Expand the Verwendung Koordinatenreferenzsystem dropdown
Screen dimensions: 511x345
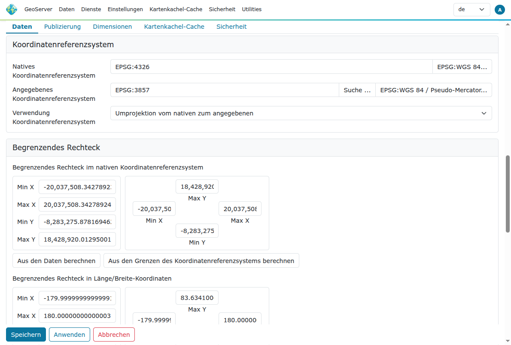coord(301,113)
